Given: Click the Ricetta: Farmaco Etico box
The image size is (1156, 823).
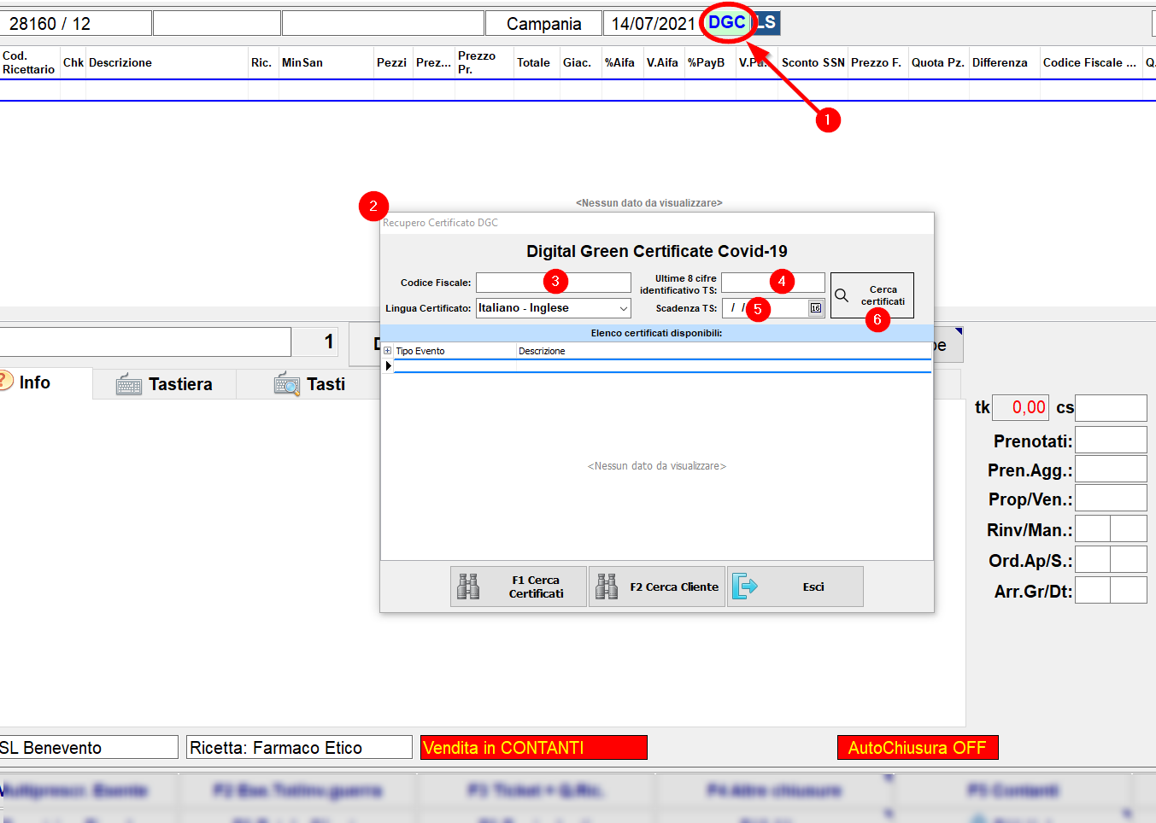Looking at the screenshot, I should (299, 748).
